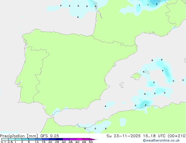Choose the 2–5 mm legend color swatch
The height and width of the screenshot is (143, 186).
click(x=25, y=139)
